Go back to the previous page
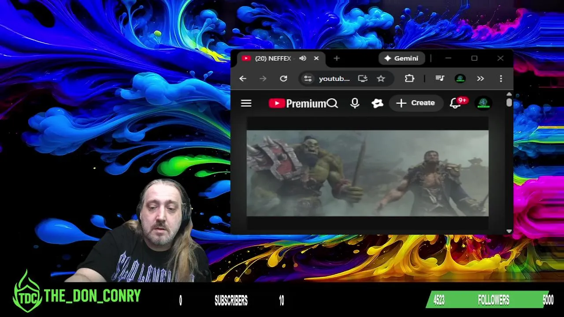564x317 pixels. [x=243, y=78]
